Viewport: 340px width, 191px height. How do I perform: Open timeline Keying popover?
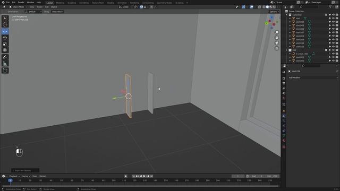click(x=26, y=176)
